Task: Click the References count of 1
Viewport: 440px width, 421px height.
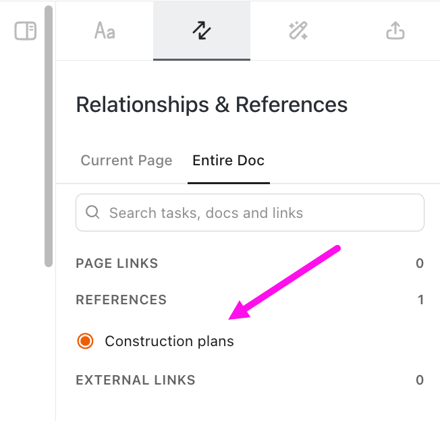Action: (420, 300)
